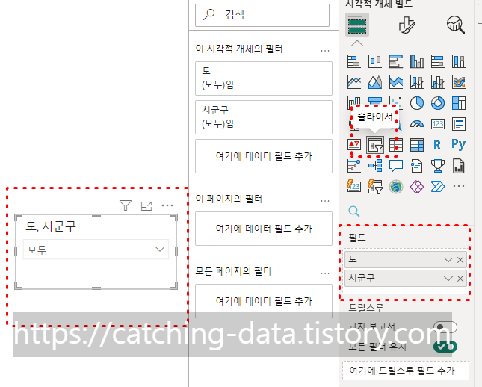Open focus mode on the slicer visual
The width and height of the screenshot is (482, 387).
tap(146, 205)
